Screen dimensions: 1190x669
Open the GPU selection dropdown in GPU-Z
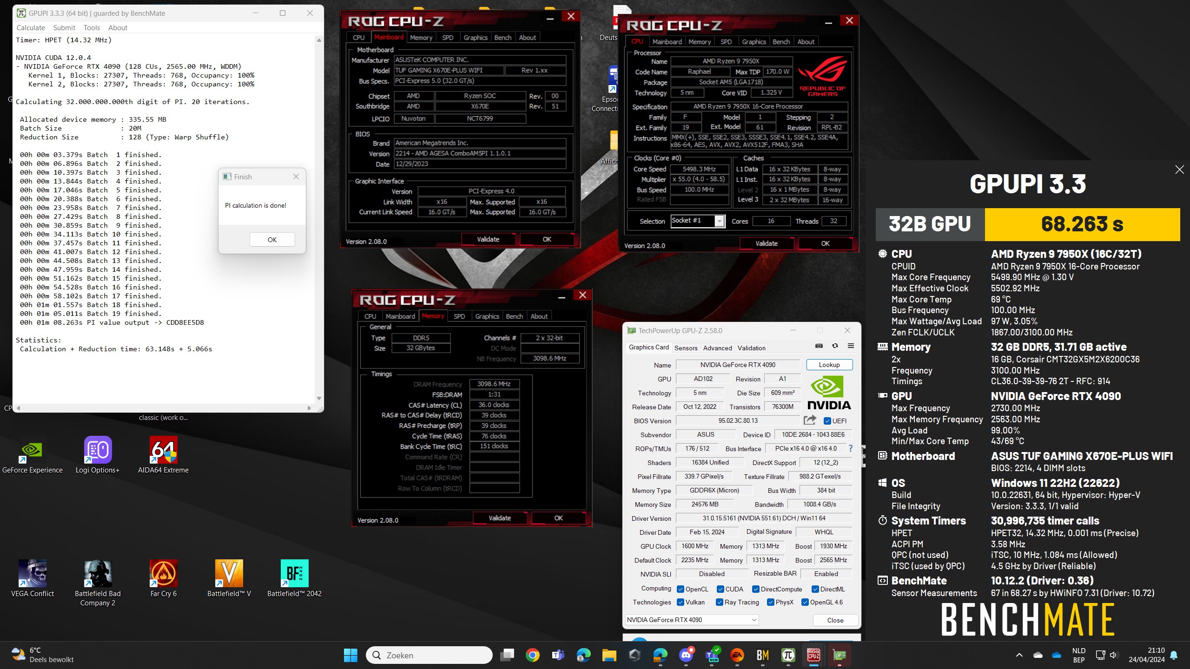[692, 620]
